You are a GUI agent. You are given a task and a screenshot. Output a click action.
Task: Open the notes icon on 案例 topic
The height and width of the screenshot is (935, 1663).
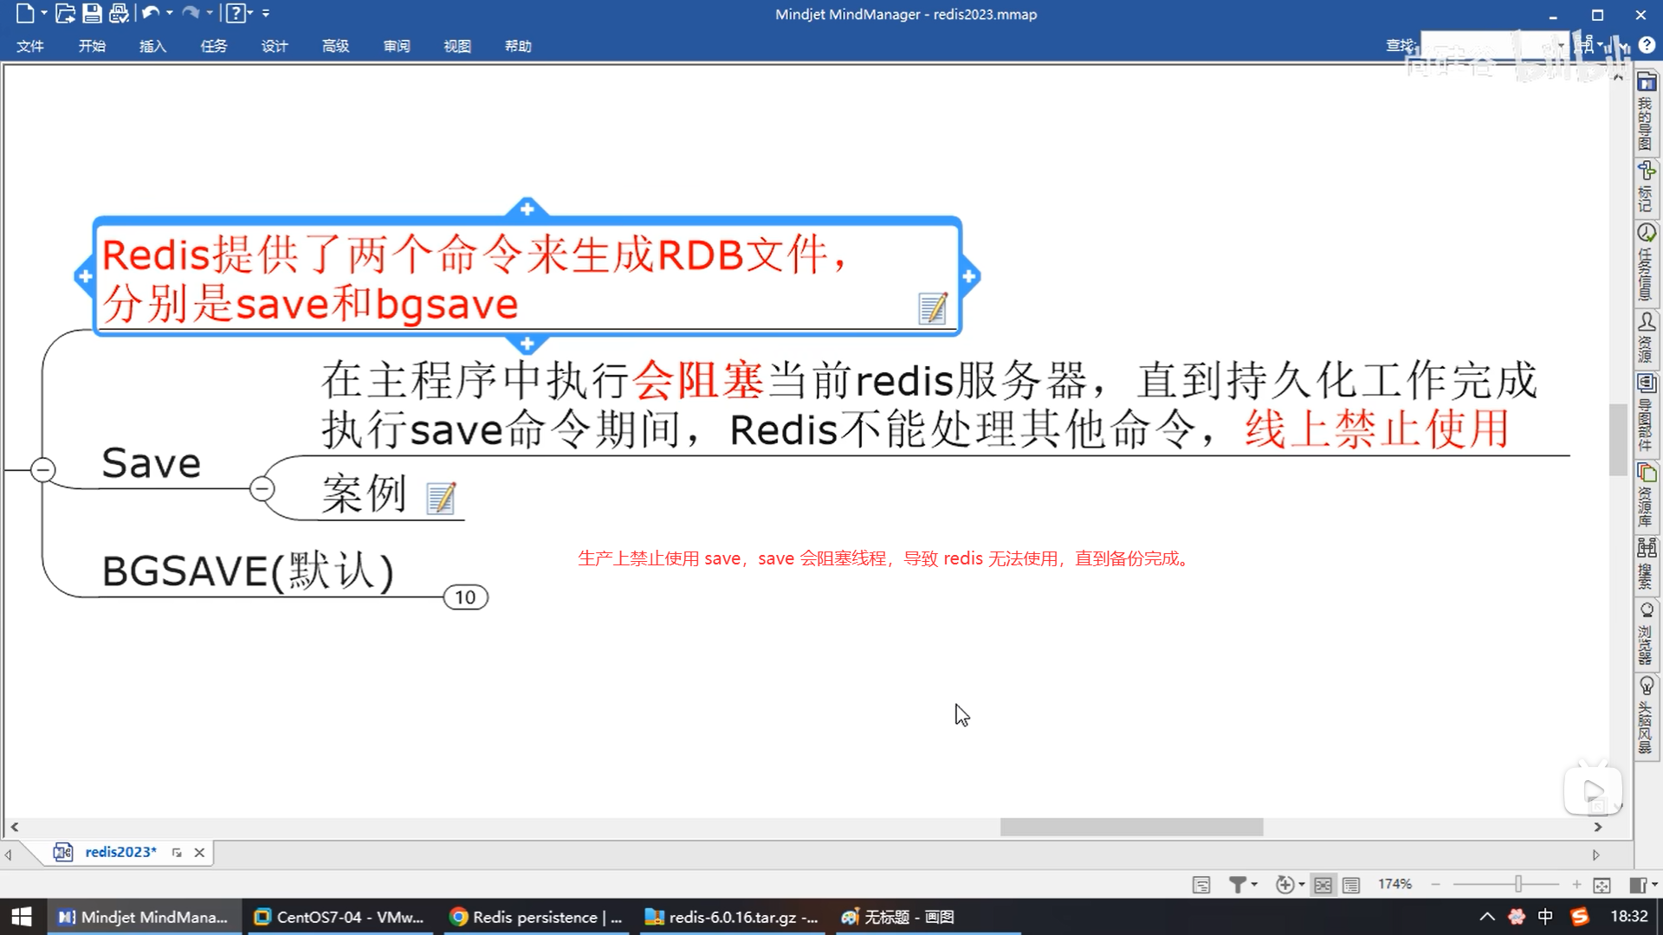pyautogui.click(x=441, y=498)
